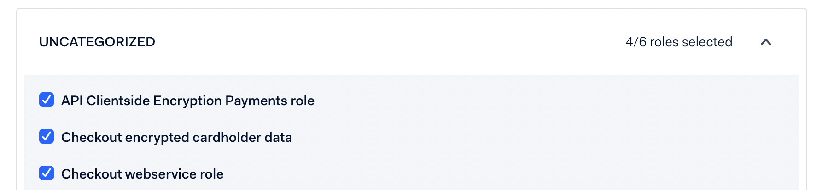
Task: Deselect the second role, Checkout encrypted cardholder data
Action: coord(47,136)
